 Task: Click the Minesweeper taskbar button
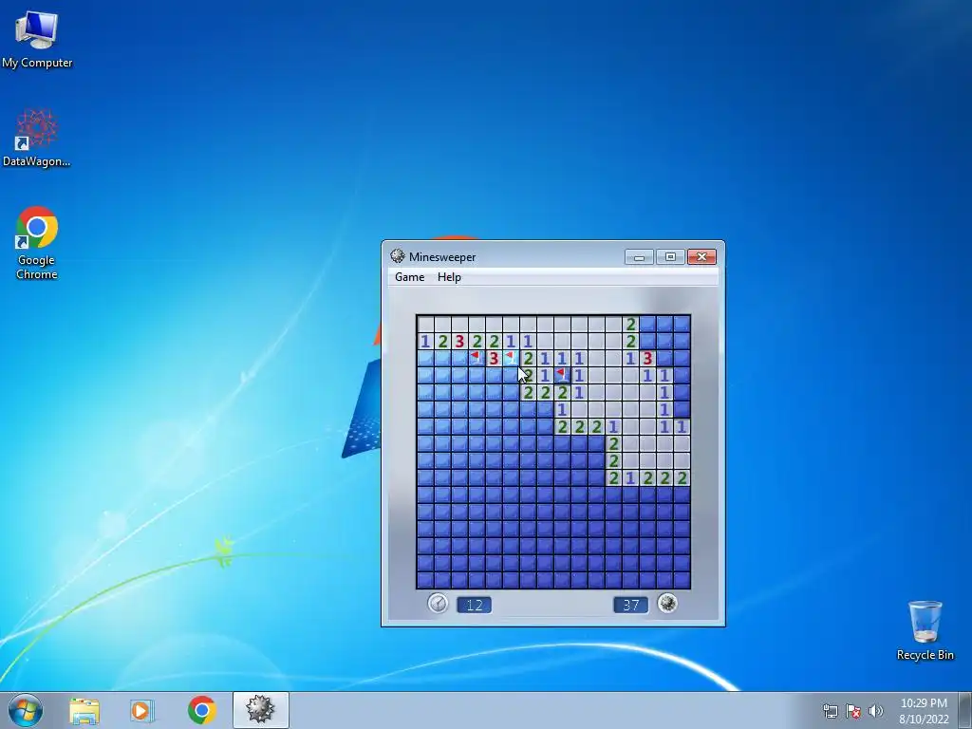pyautogui.click(x=260, y=710)
